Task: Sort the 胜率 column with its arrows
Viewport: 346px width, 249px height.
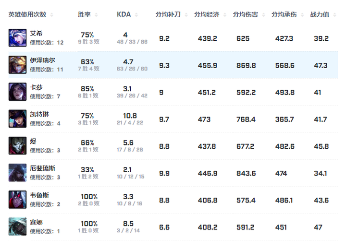Action: [x=96, y=15]
